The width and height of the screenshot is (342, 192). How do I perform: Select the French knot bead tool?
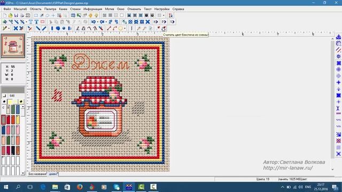point(64,28)
